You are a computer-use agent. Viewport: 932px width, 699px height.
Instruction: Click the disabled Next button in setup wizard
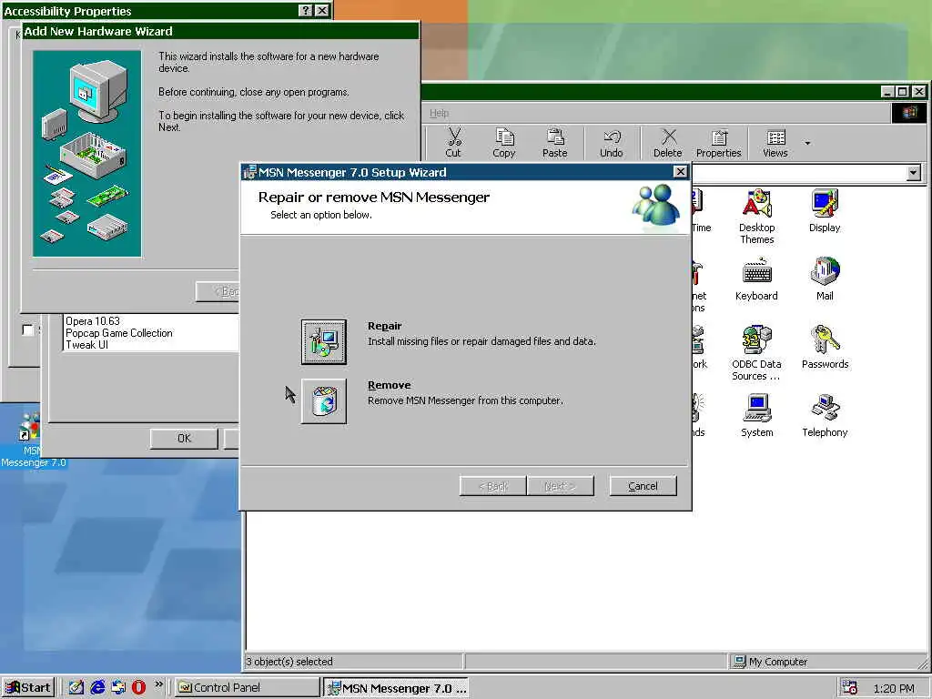click(x=560, y=486)
